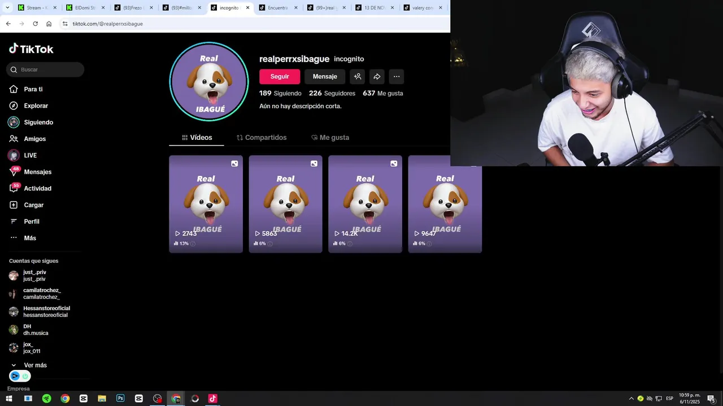Open the TikTok app in the taskbar
Image resolution: width=723 pixels, height=406 pixels.
pos(212,399)
